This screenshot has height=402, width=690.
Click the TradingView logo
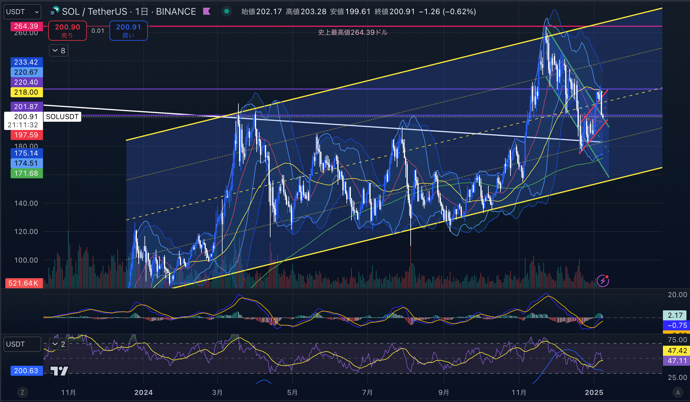coord(59,371)
